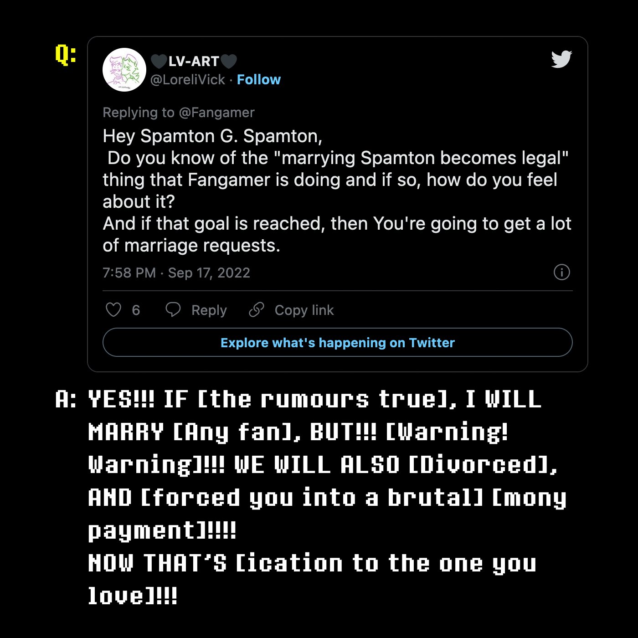Click the tweet text about marrying Spamton
The width and height of the screenshot is (638, 638).
coord(336,190)
